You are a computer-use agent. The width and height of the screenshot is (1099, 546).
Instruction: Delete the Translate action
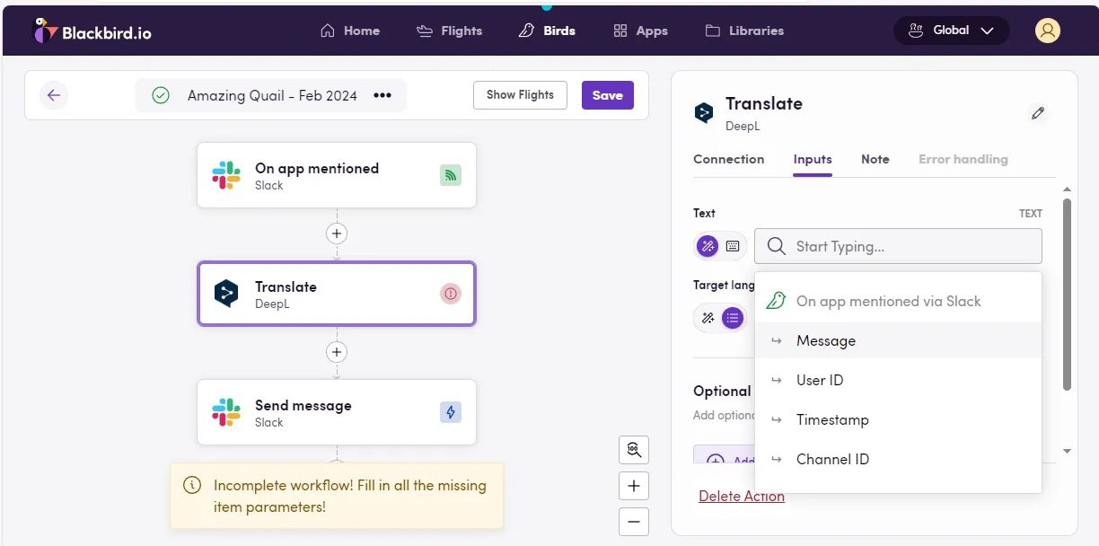coord(742,496)
